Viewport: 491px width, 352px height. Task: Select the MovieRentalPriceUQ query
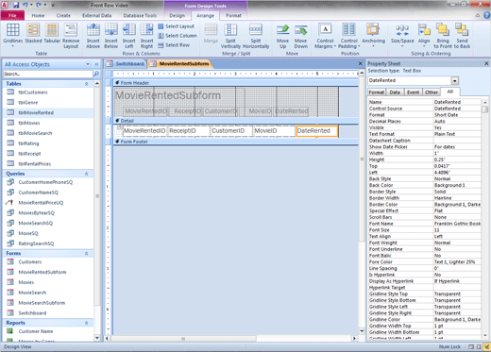point(48,203)
